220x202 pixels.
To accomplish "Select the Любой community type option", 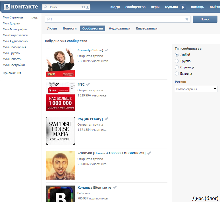I will pyautogui.click(x=177, y=55).
